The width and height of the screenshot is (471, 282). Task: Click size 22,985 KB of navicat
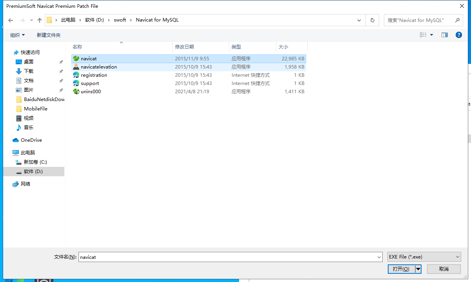[293, 59]
